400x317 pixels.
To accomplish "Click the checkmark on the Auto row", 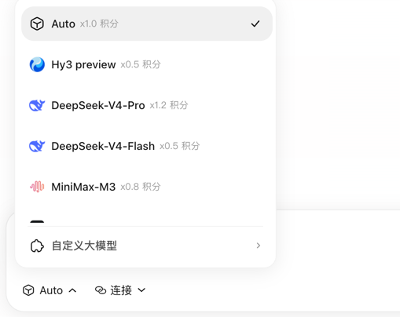I will [255, 24].
